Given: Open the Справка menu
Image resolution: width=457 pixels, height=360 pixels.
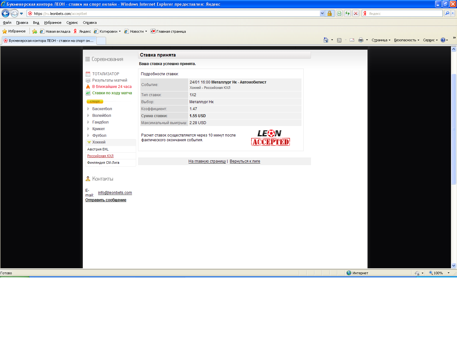Looking at the screenshot, I should coord(89,23).
